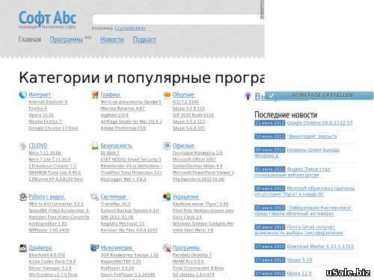374x280 pixels.
Task: Open the Skype 5.1.0.112 link
Action: [x=188, y=108]
